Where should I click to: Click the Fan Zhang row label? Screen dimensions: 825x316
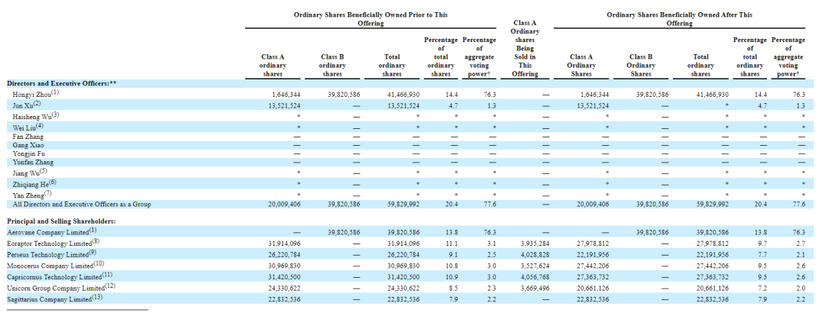pyautogui.click(x=28, y=137)
